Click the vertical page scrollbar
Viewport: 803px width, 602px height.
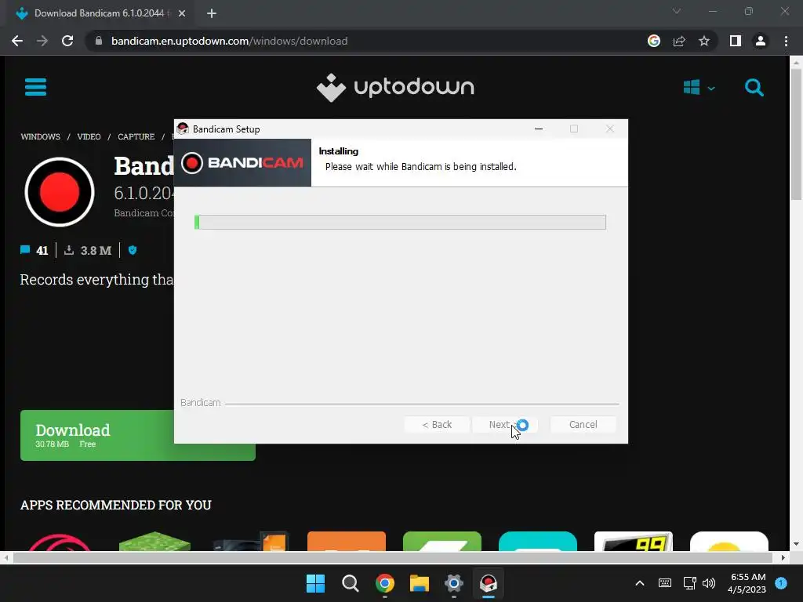pos(796,134)
